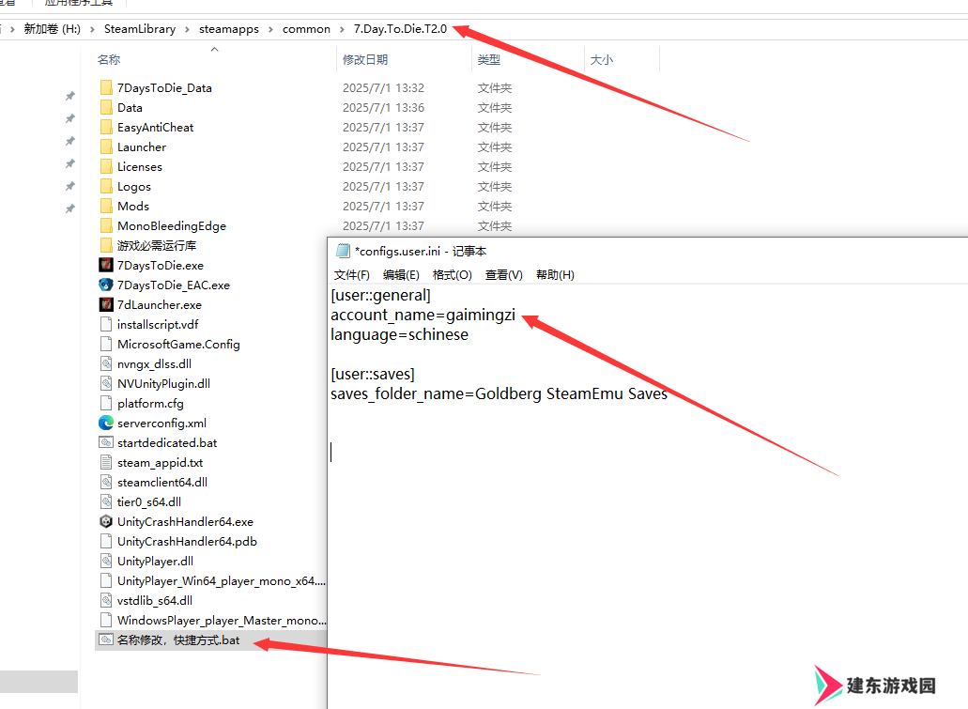Expand breadcrumb chevron after 新加卷 (H:)
Image resolution: width=968 pixels, height=709 pixels.
pos(92,29)
